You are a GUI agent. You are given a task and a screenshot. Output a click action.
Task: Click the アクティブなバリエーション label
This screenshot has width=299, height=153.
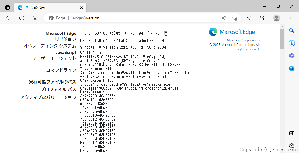click(x=49, y=97)
